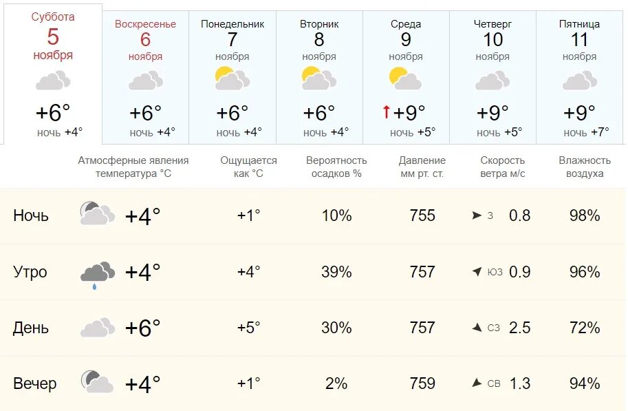Click the cloudy icon under Saturday
The image size is (628, 411).
pos(53,80)
